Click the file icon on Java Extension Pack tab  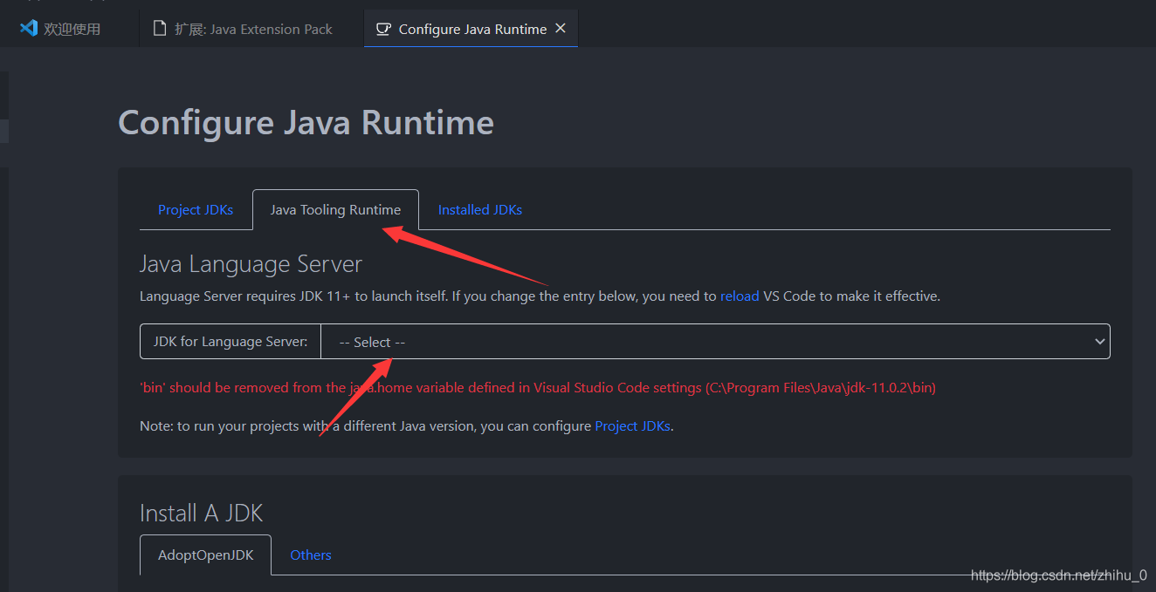tap(160, 29)
